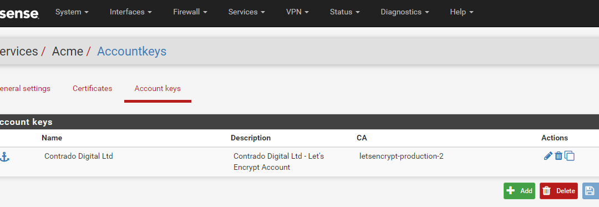The width and height of the screenshot is (599, 207).
Task: Open the Firewall dropdown
Action: pos(190,12)
